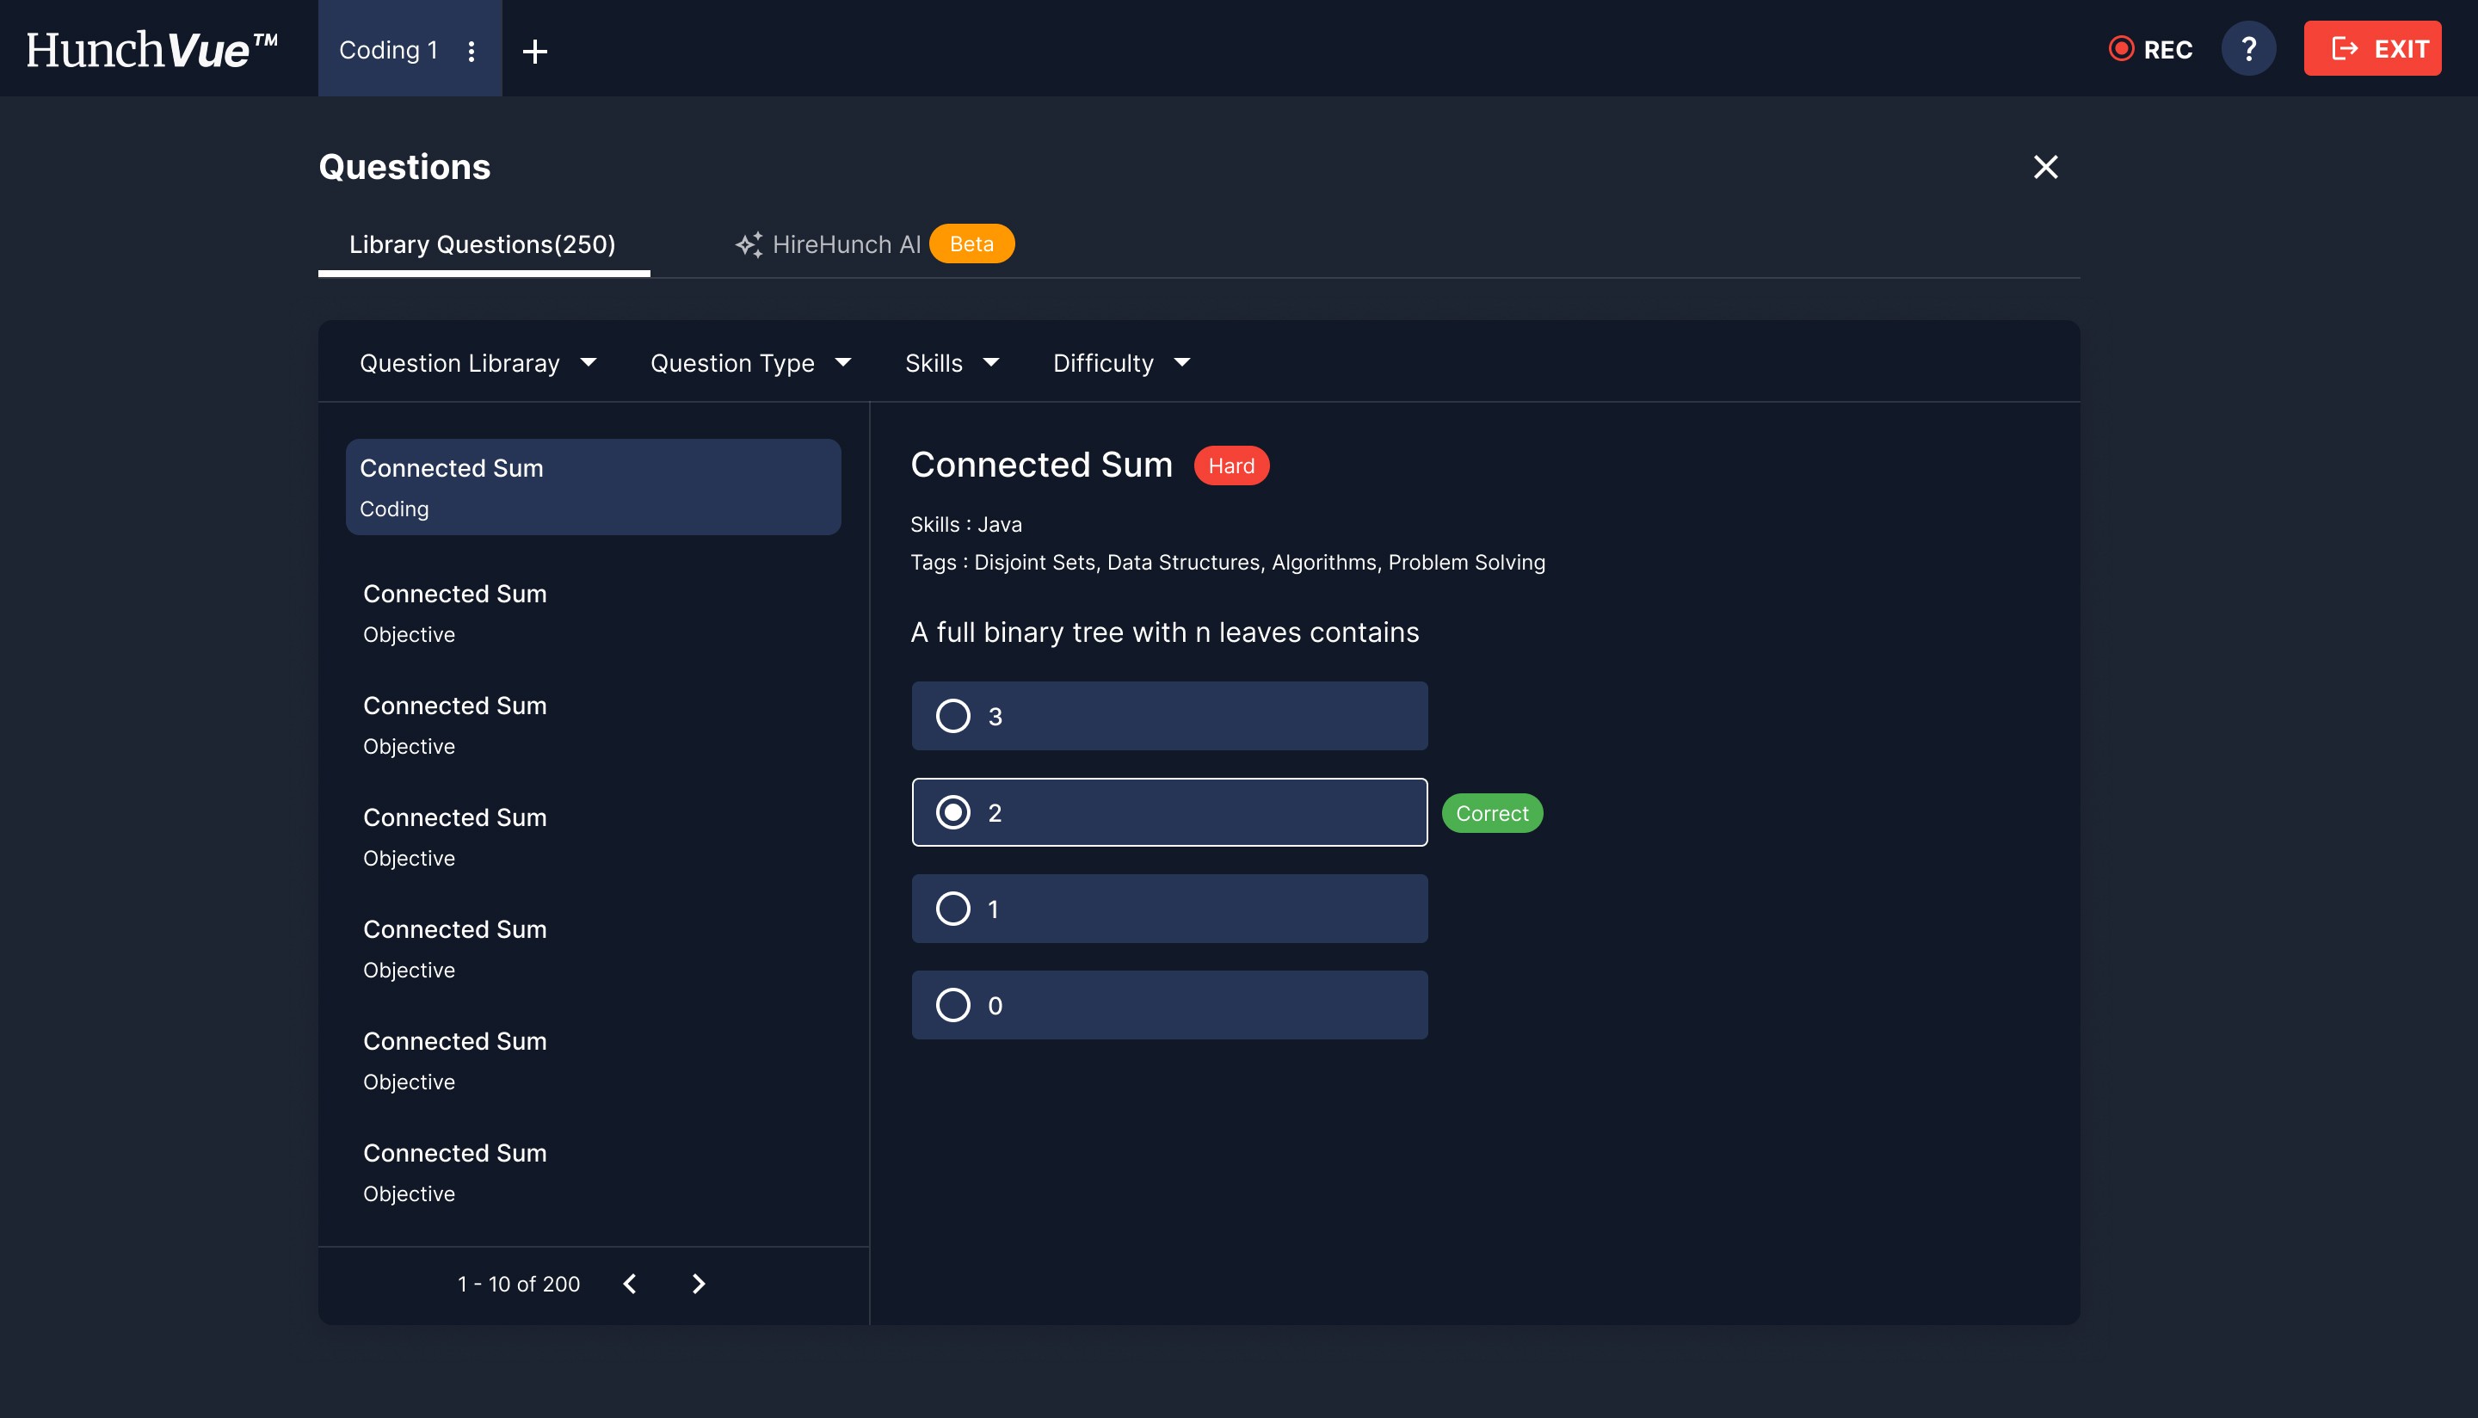This screenshot has height=1418, width=2478.
Task: Close the Questions panel with X
Action: click(x=2044, y=167)
